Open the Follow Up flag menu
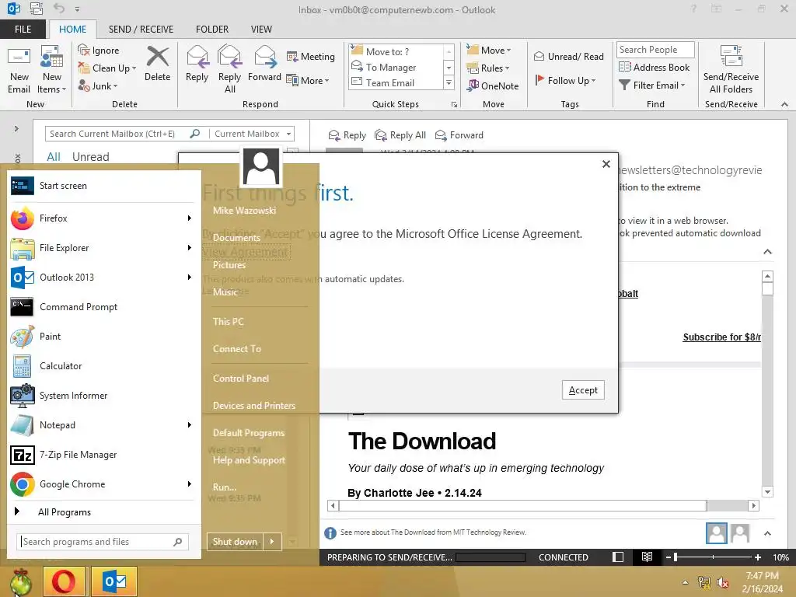The height and width of the screenshot is (597, 796). tap(565, 80)
